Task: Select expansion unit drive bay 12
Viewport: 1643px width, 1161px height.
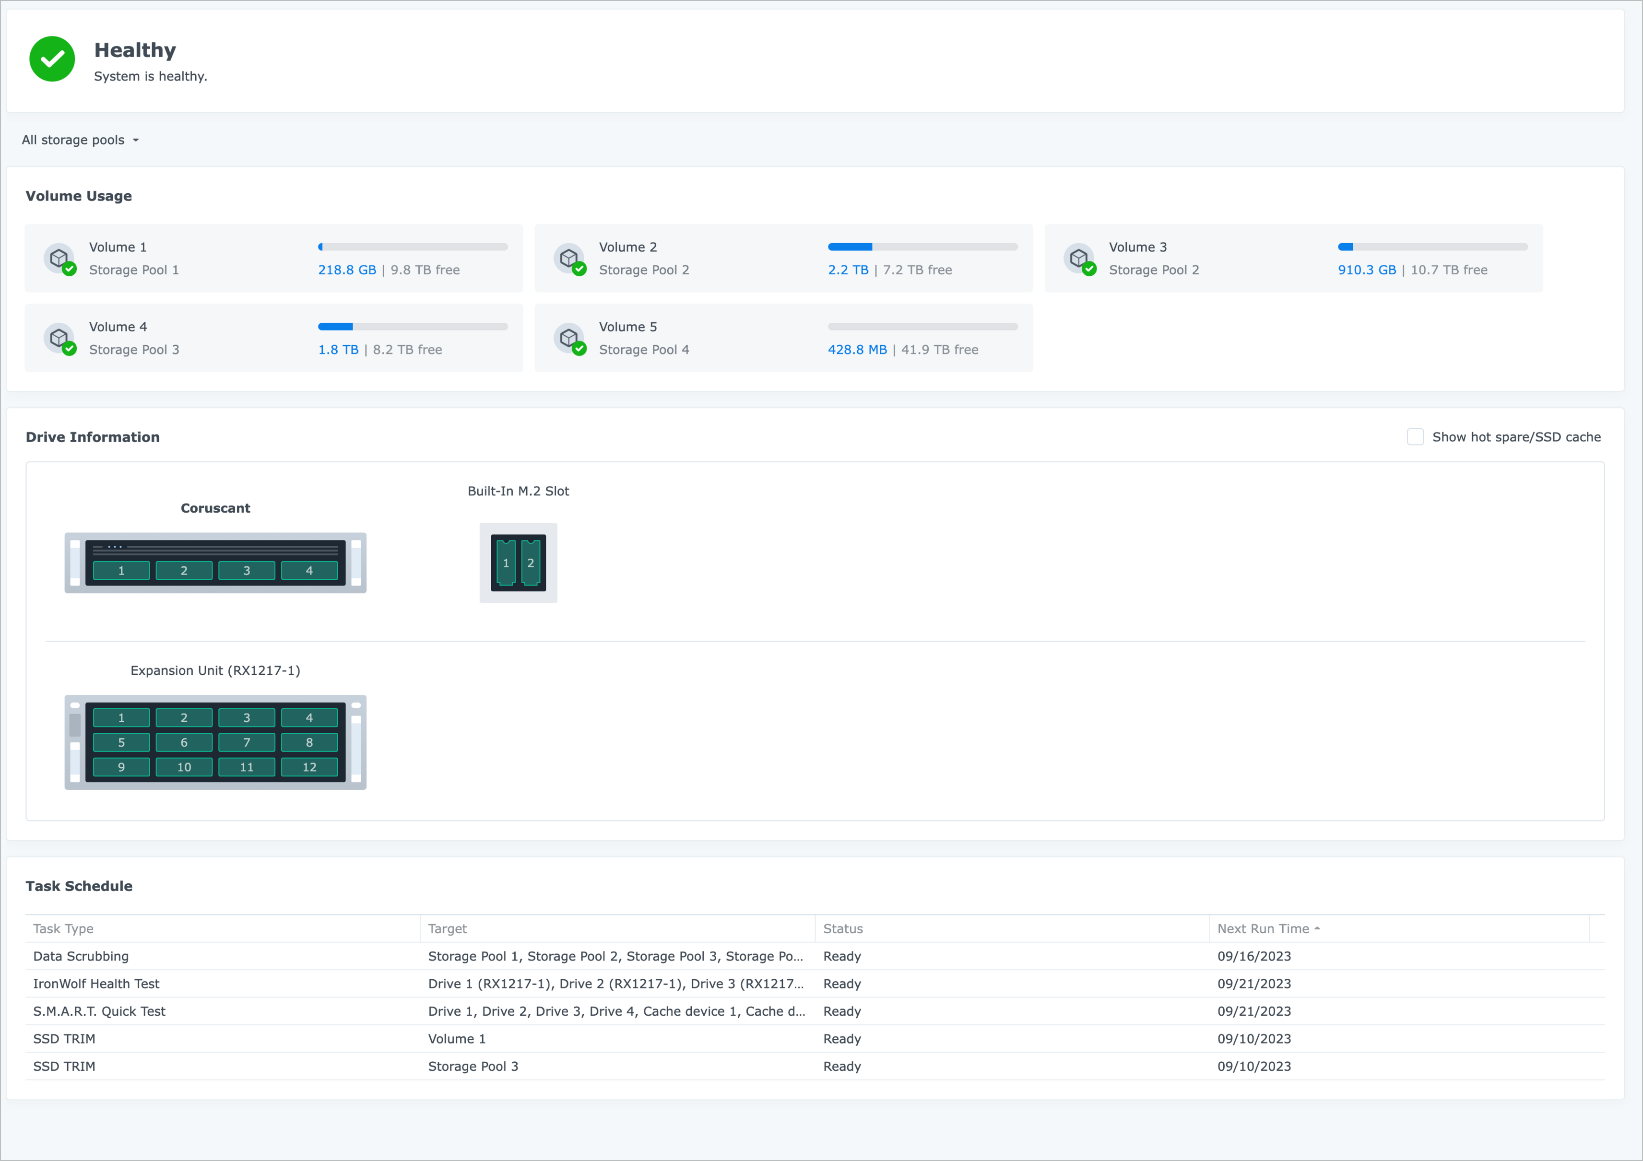Action: coord(309,767)
